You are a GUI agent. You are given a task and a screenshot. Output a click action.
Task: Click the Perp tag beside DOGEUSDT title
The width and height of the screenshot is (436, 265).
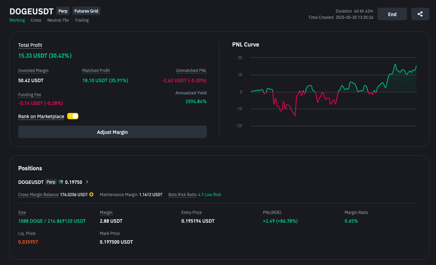(63, 11)
